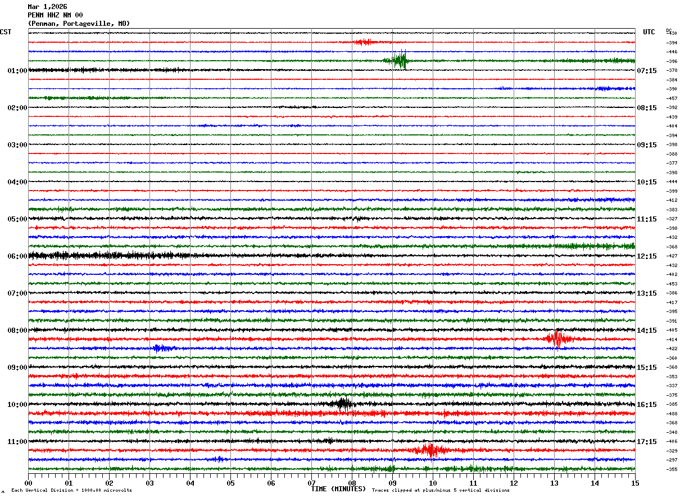Click the DC offset value -488
This screenshot has width=680, height=498.
[x=672, y=414]
